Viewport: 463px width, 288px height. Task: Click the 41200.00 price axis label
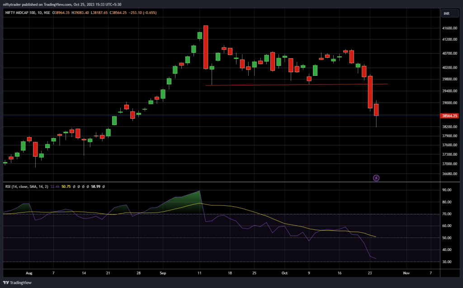[x=449, y=40]
